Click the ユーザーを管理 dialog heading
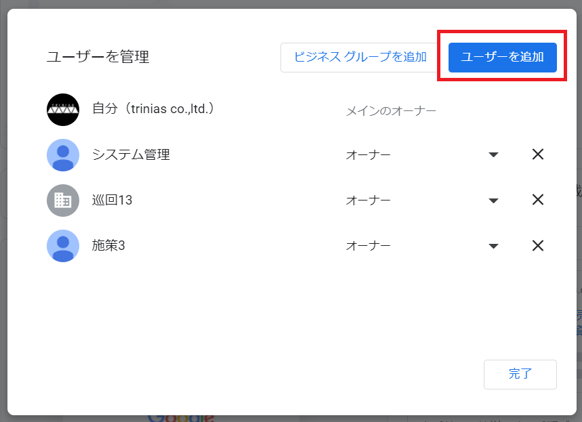The height and width of the screenshot is (422, 582). (x=98, y=57)
